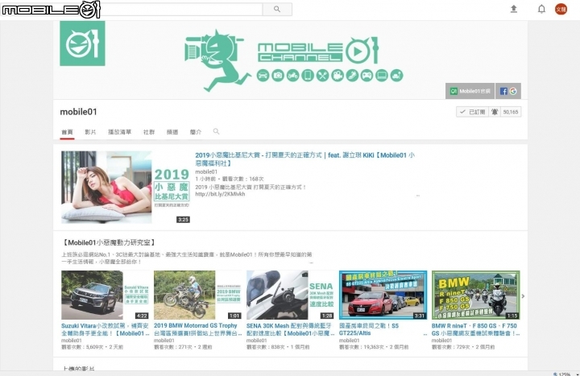
Task: Click the motorcycle category icon in banner
Action: coord(292,76)
